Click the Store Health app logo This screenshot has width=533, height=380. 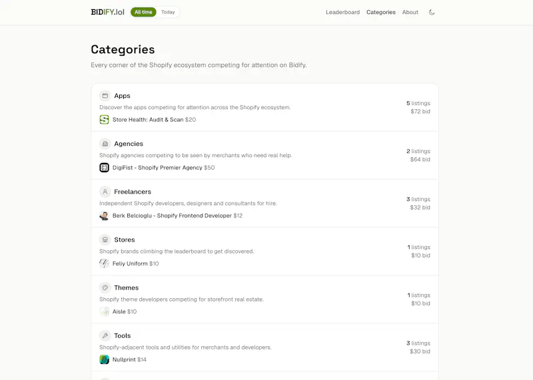(105, 120)
